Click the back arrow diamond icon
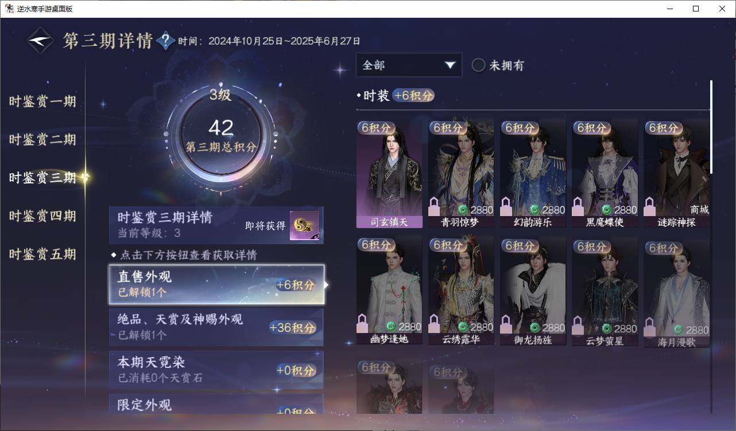 point(40,41)
